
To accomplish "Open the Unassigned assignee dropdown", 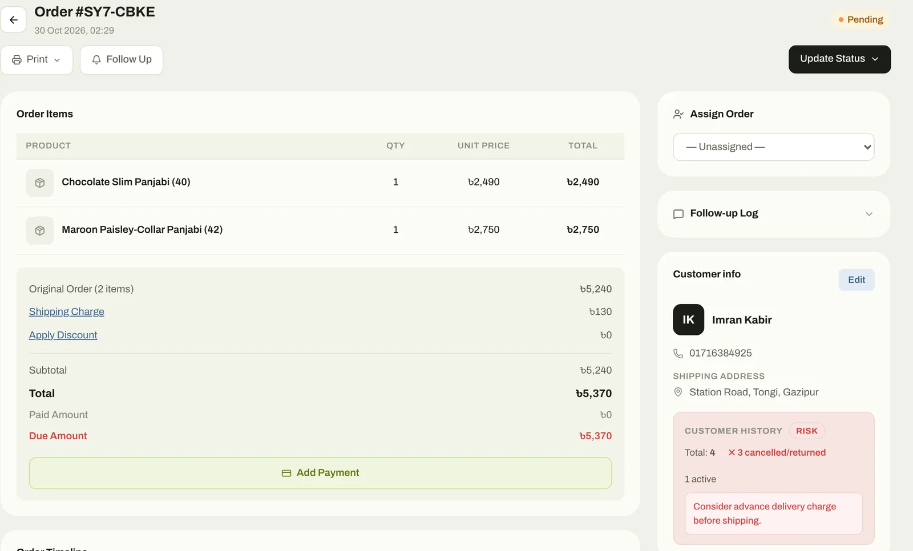I will [x=773, y=147].
